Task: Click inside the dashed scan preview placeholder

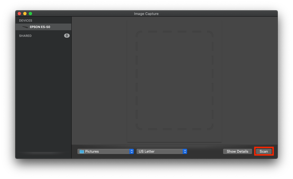Action: (174, 80)
